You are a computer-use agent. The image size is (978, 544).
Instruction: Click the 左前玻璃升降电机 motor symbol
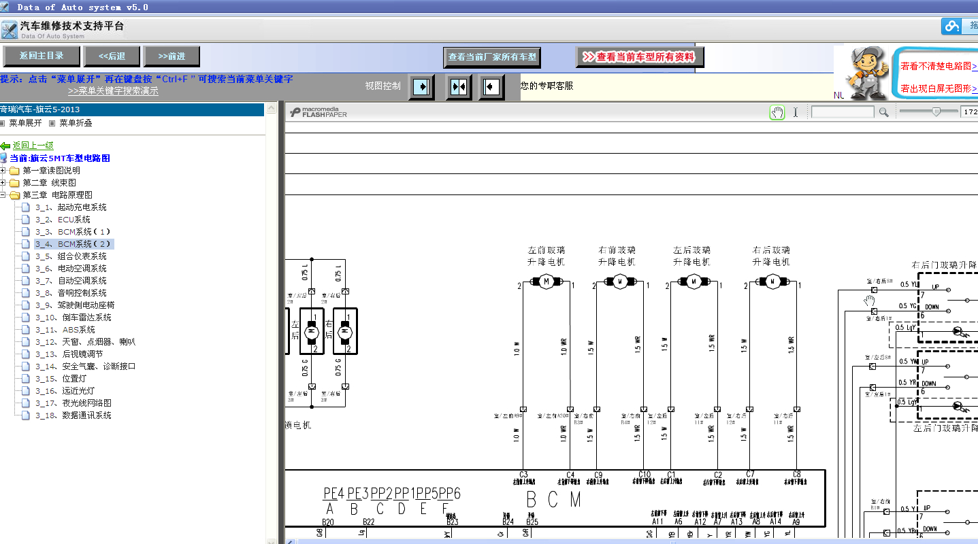(546, 281)
